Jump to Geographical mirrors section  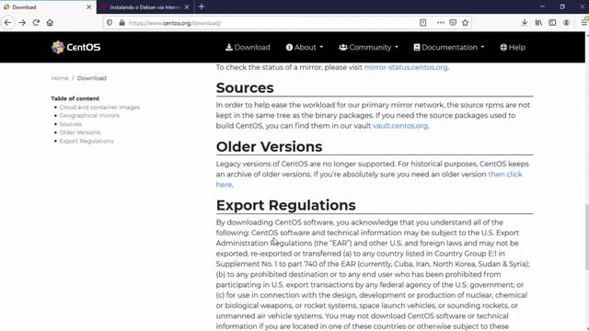[x=89, y=115]
